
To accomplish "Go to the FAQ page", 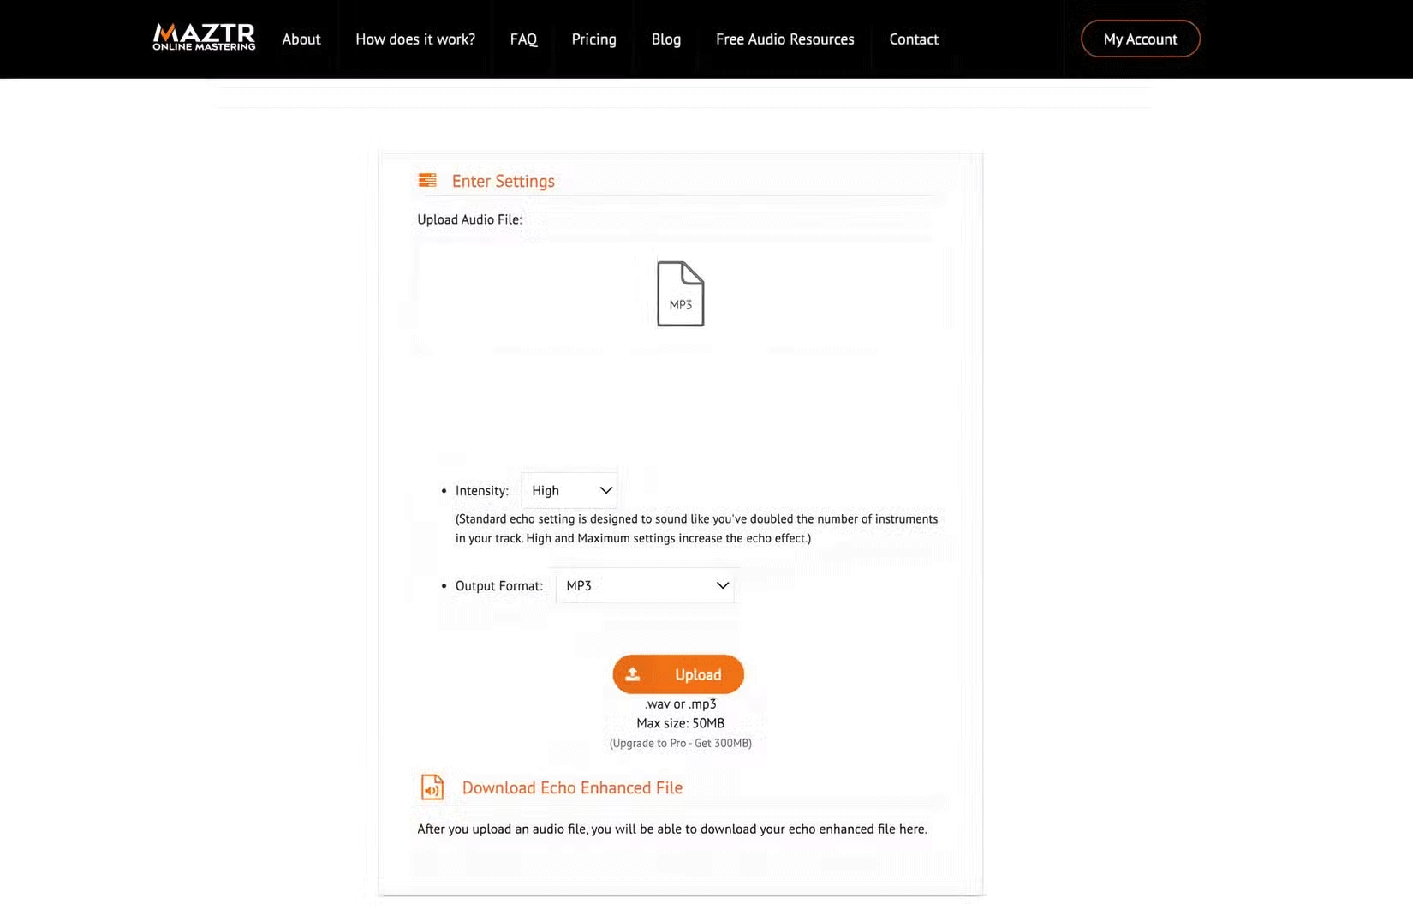I will pos(523,39).
